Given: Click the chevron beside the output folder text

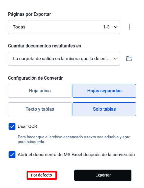Looking at the screenshot, I should [x=115, y=59].
